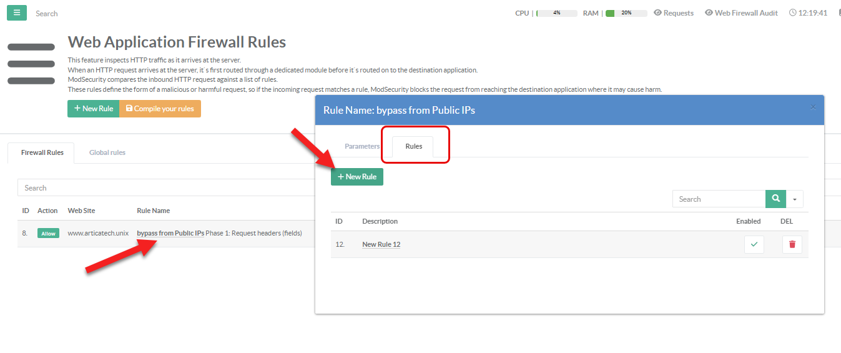Screen dimensions: 841x353
Task: Open the hamburger menu in top bar
Action: pos(17,12)
